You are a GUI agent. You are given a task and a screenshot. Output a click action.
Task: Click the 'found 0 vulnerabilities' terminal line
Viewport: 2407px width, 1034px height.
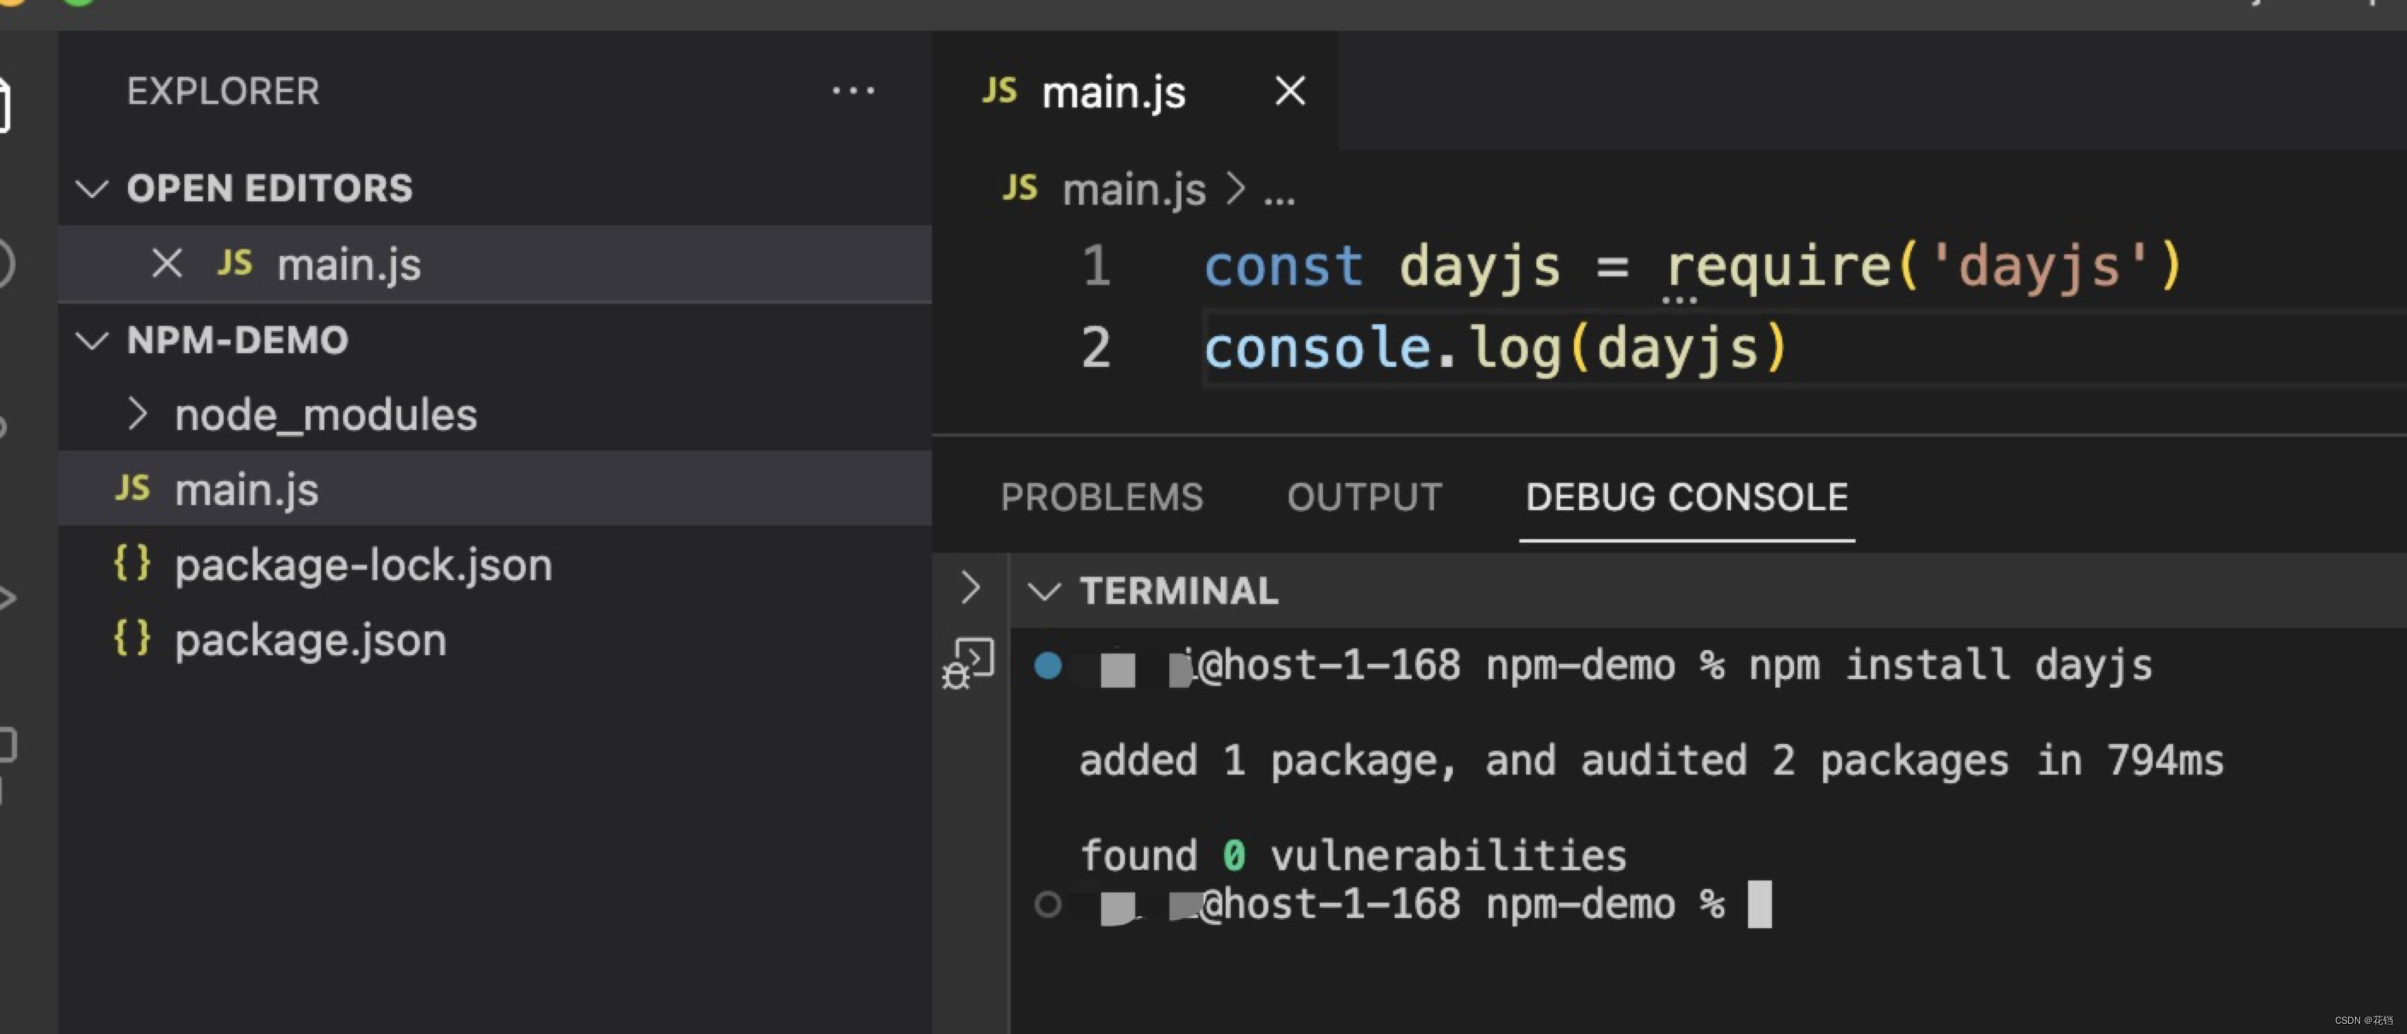[x=1353, y=856]
